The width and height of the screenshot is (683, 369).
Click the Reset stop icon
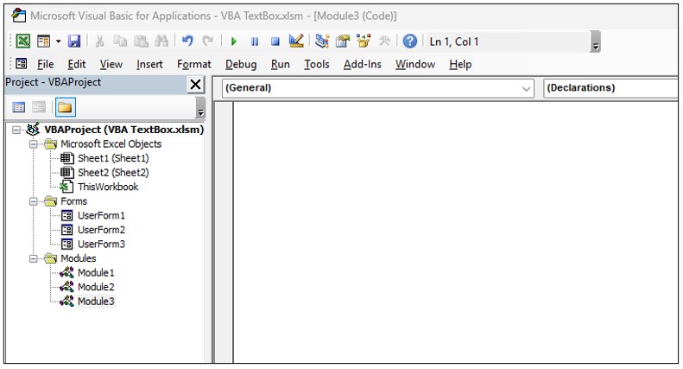275,41
